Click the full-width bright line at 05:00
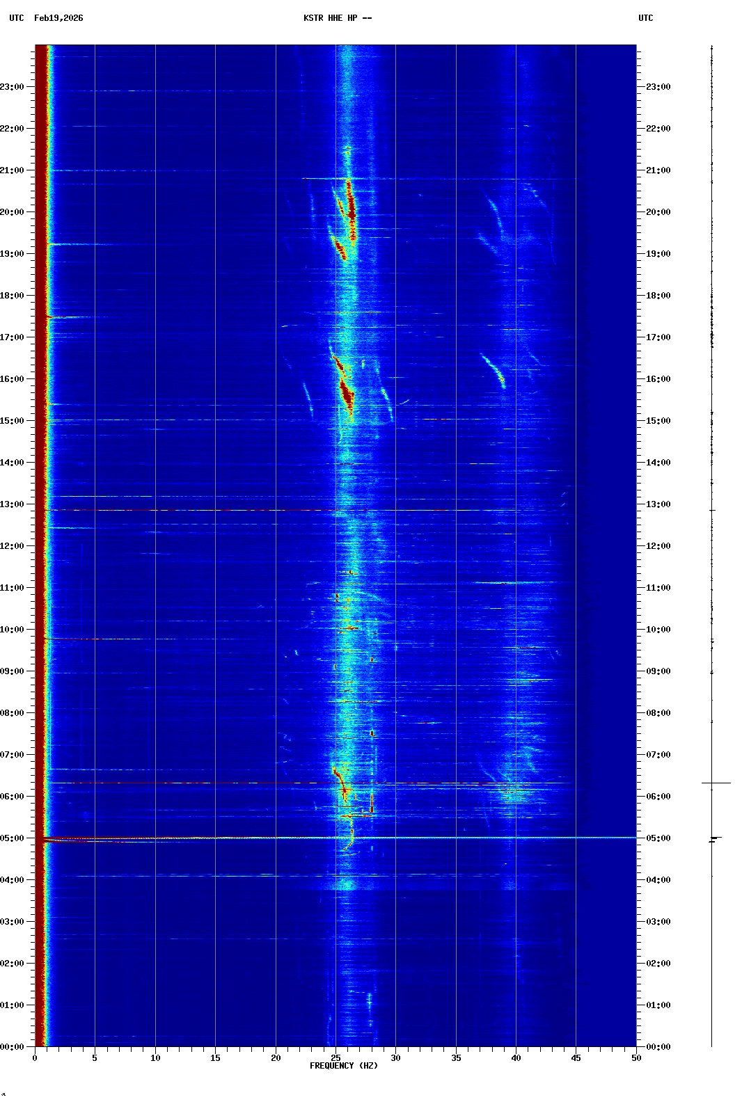 [418, 838]
